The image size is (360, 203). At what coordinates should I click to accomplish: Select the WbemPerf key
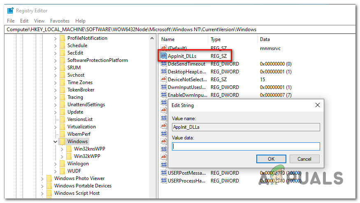click(x=79, y=134)
